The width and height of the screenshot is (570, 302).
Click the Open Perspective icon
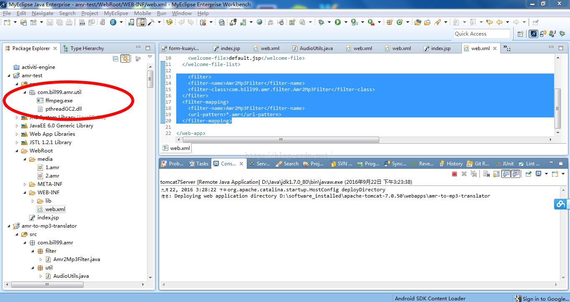(x=521, y=34)
